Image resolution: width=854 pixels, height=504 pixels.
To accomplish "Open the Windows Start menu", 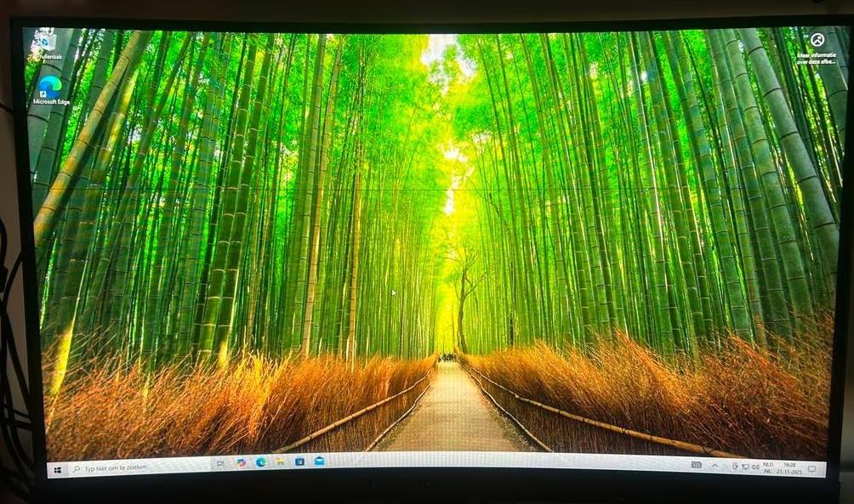I will tap(58, 469).
